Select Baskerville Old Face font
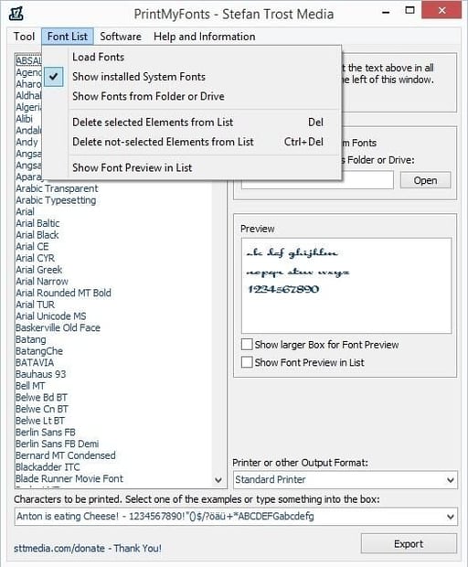The image size is (468, 567). pos(58,327)
